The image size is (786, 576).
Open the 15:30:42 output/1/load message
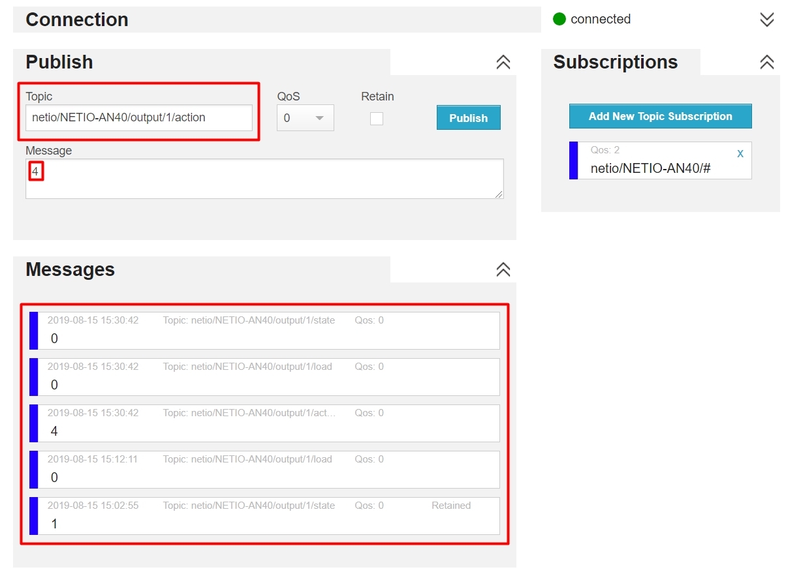coord(264,377)
